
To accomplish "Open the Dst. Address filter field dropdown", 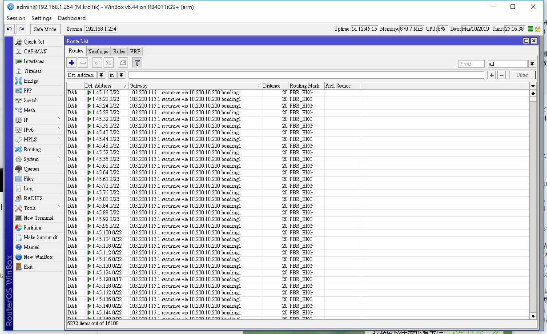I will pyautogui.click(x=101, y=75).
